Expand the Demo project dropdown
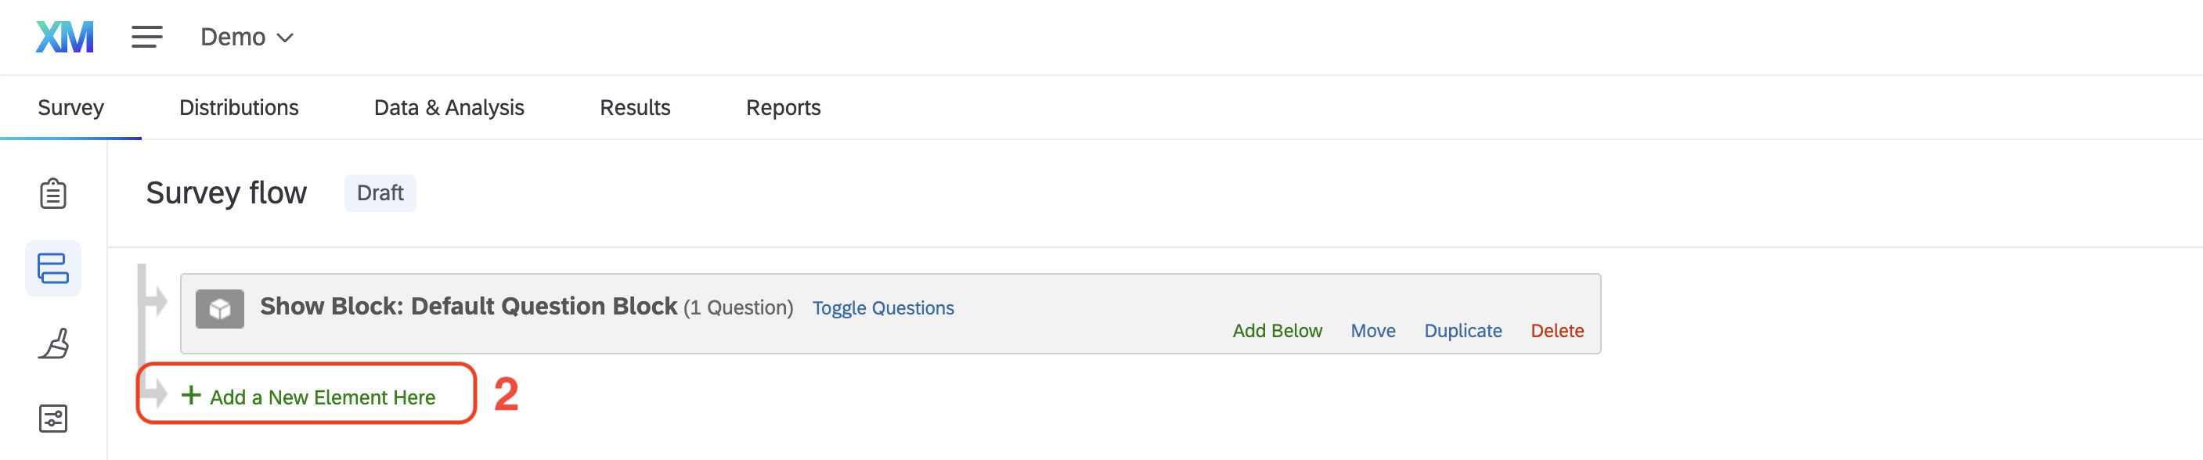This screenshot has width=2203, height=460. (x=233, y=37)
